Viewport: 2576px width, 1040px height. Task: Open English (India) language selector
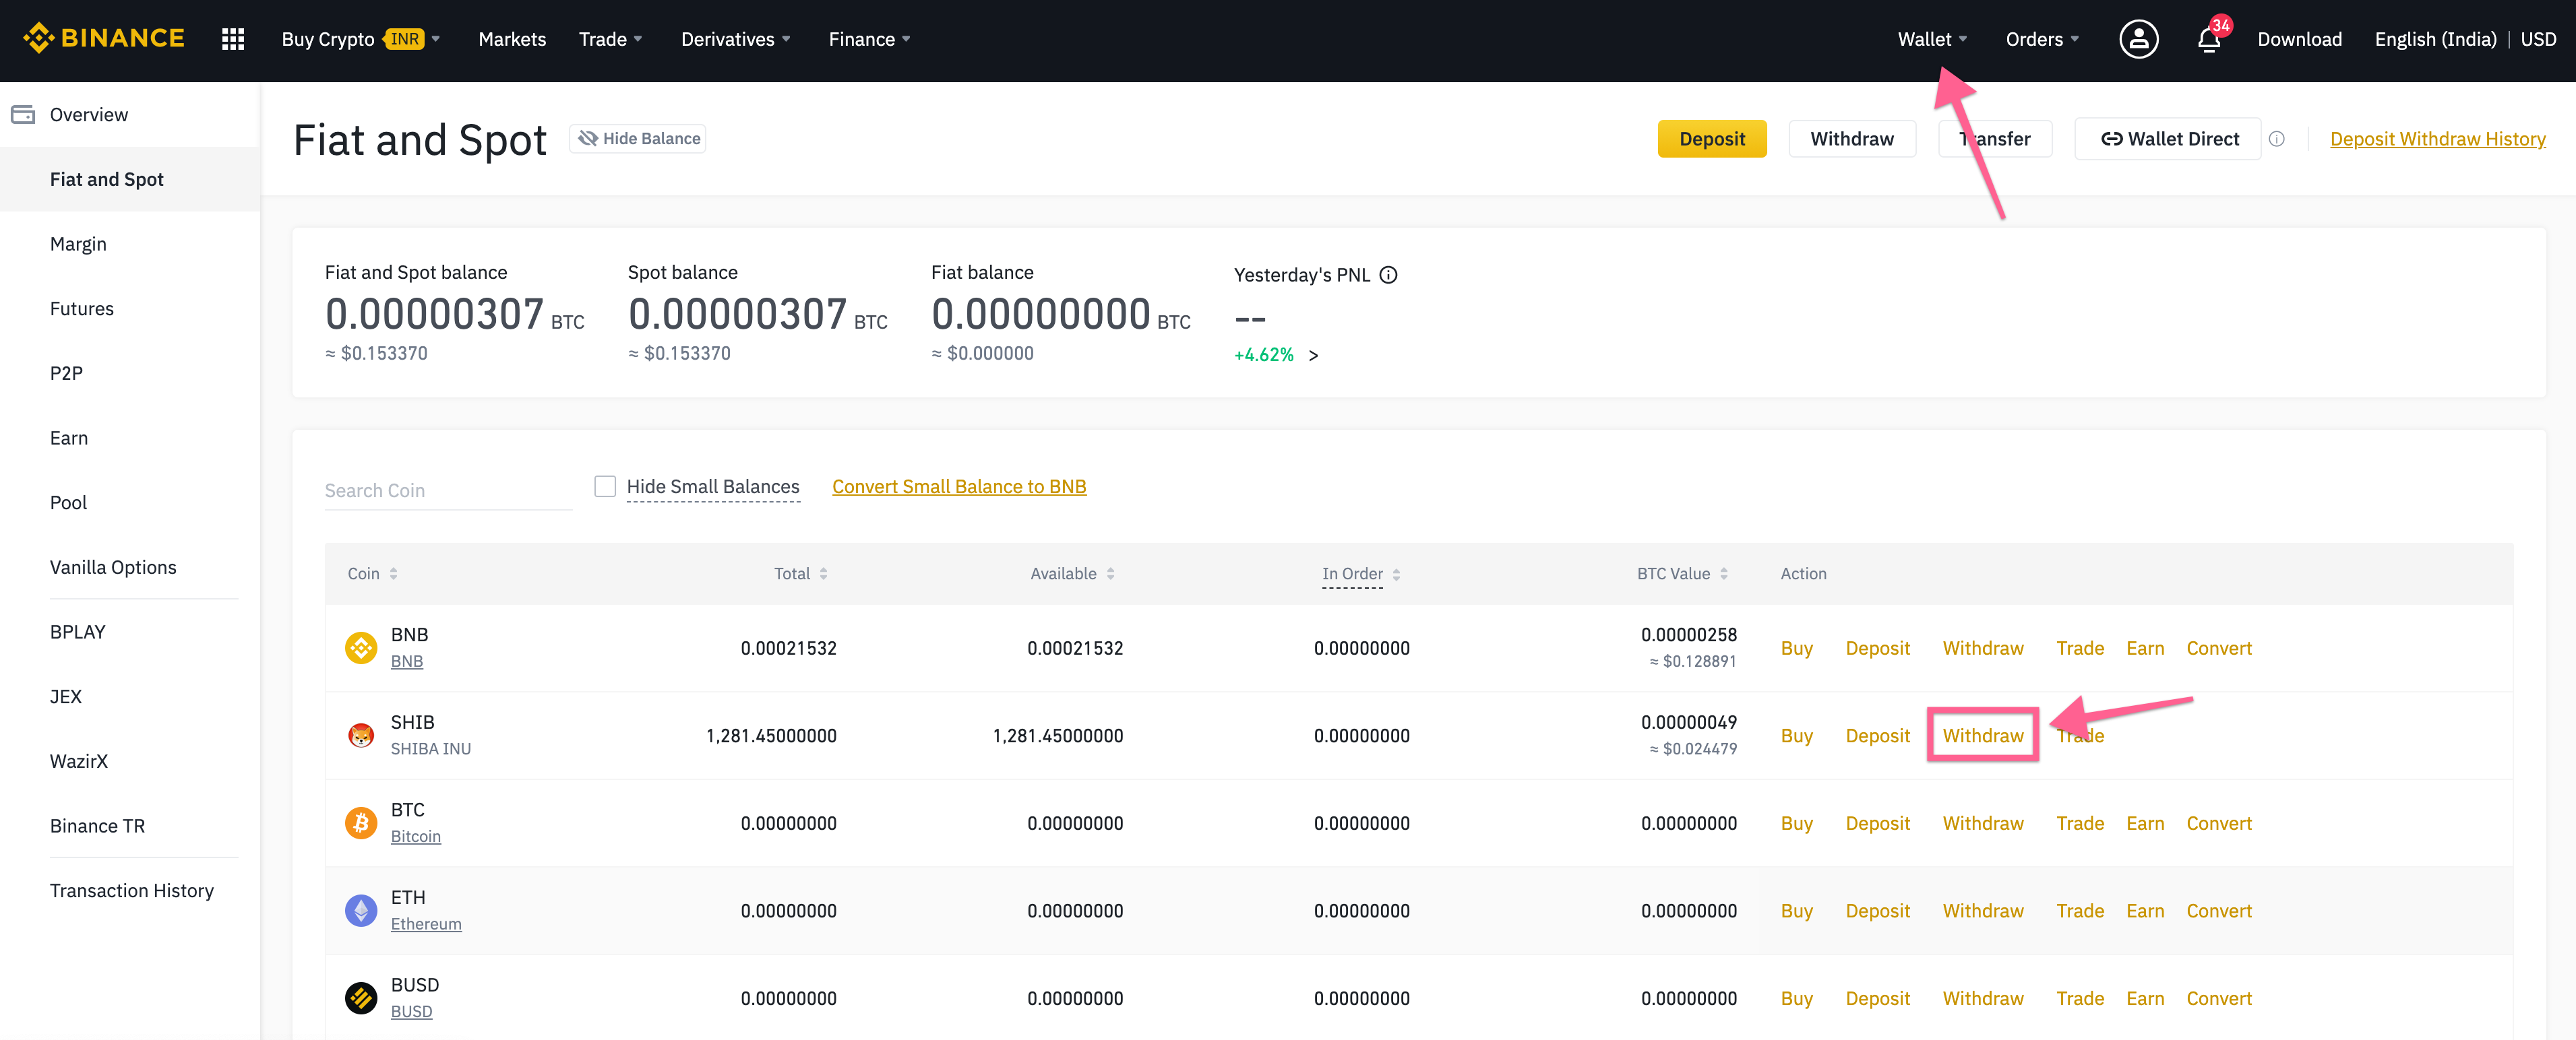coord(2435,39)
